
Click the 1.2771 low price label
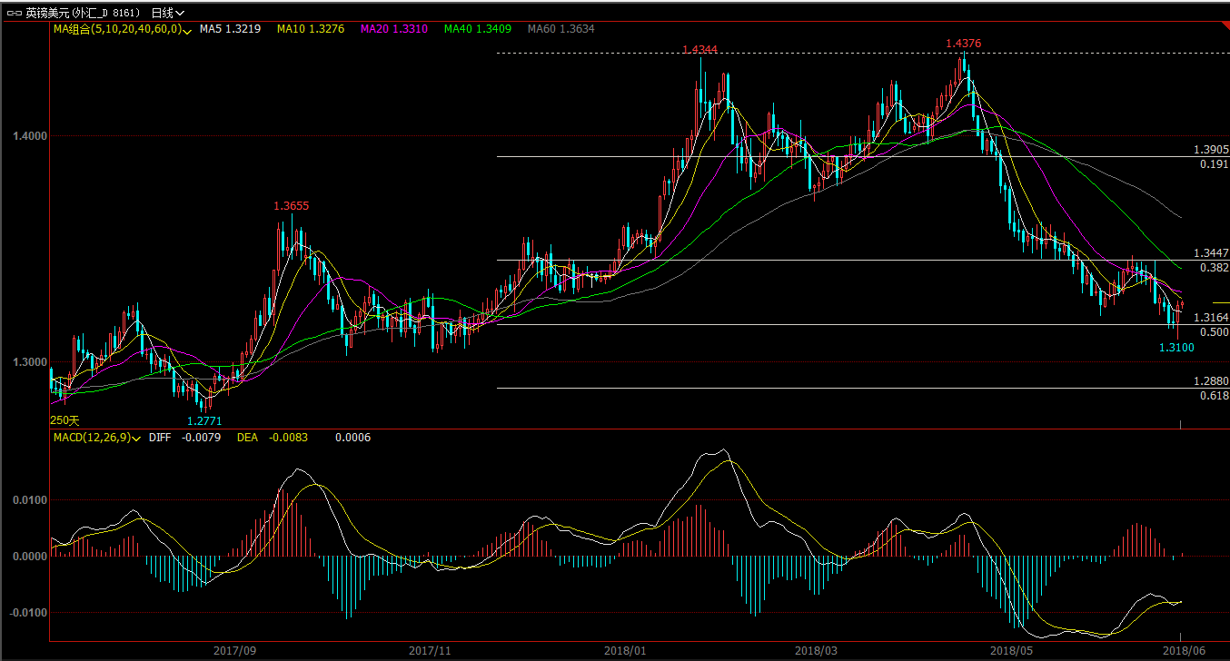[204, 420]
